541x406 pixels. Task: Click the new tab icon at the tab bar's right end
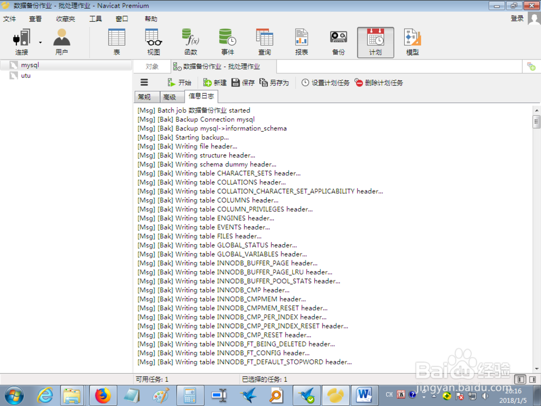coord(531,66)
